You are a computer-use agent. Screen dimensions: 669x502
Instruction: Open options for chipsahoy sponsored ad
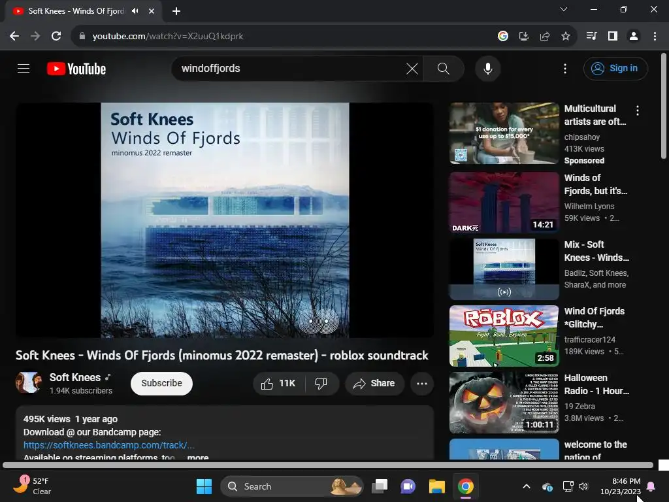(638, 111)
